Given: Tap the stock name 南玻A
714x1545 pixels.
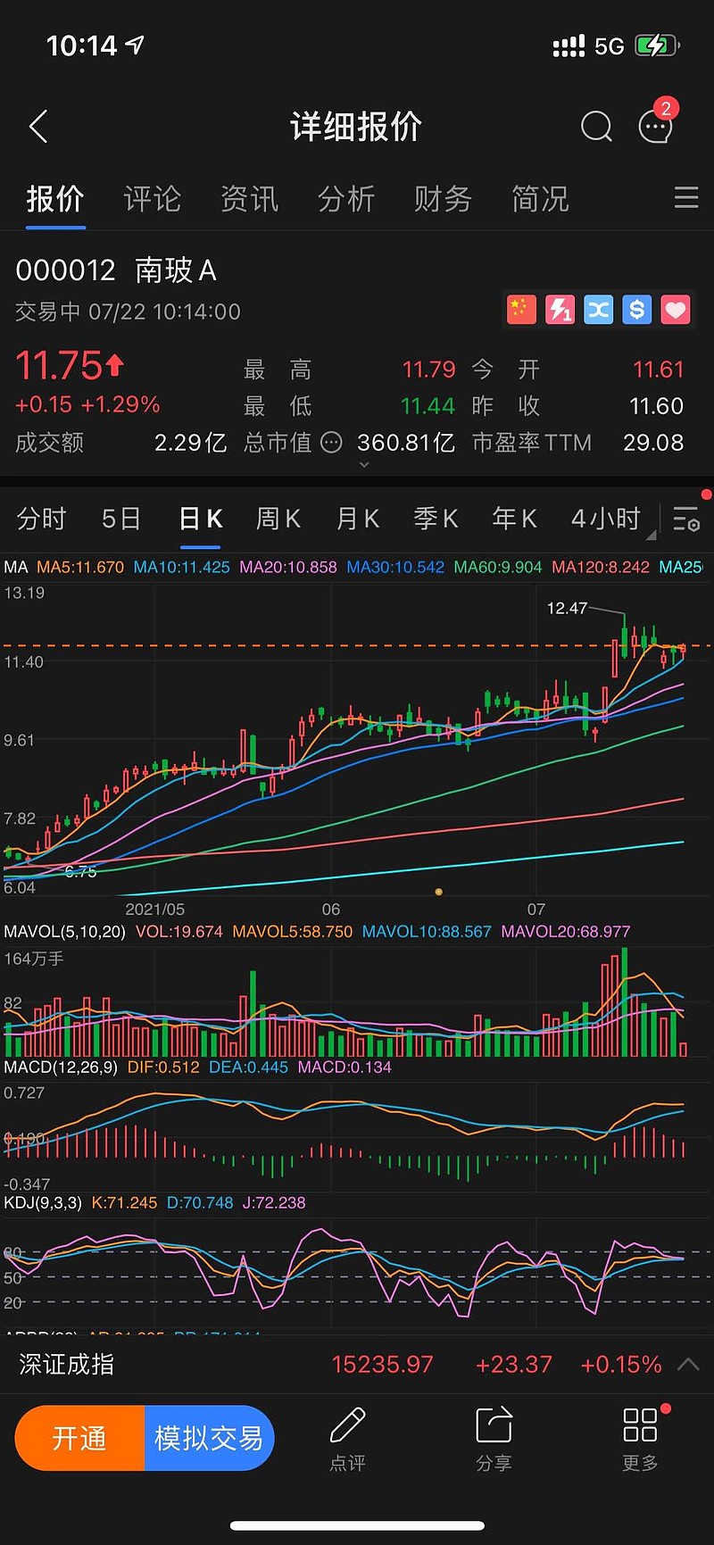Looking at the screenshot, I should (176, 270).
